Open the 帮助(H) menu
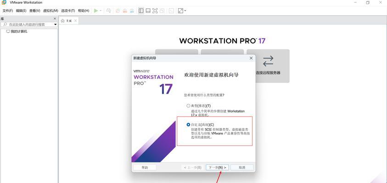The image size is (387, 183). (84, 11)
